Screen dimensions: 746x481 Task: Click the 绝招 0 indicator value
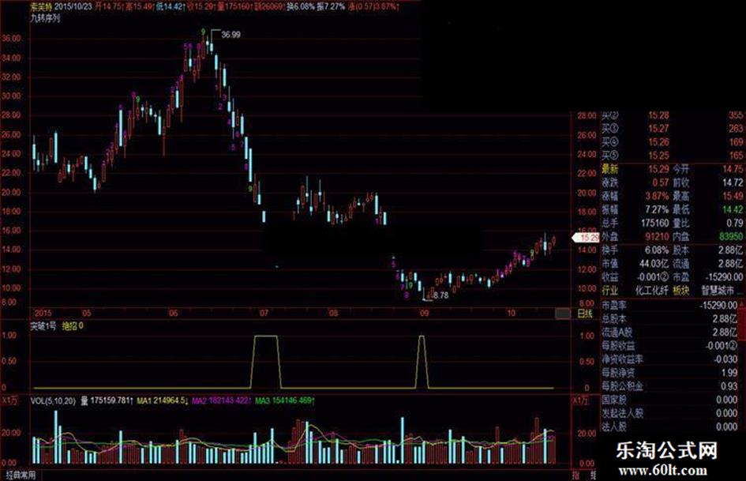click(73, 326)
